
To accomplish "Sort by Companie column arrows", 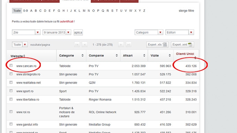I will pyautogui.click(x=117, y=55).
